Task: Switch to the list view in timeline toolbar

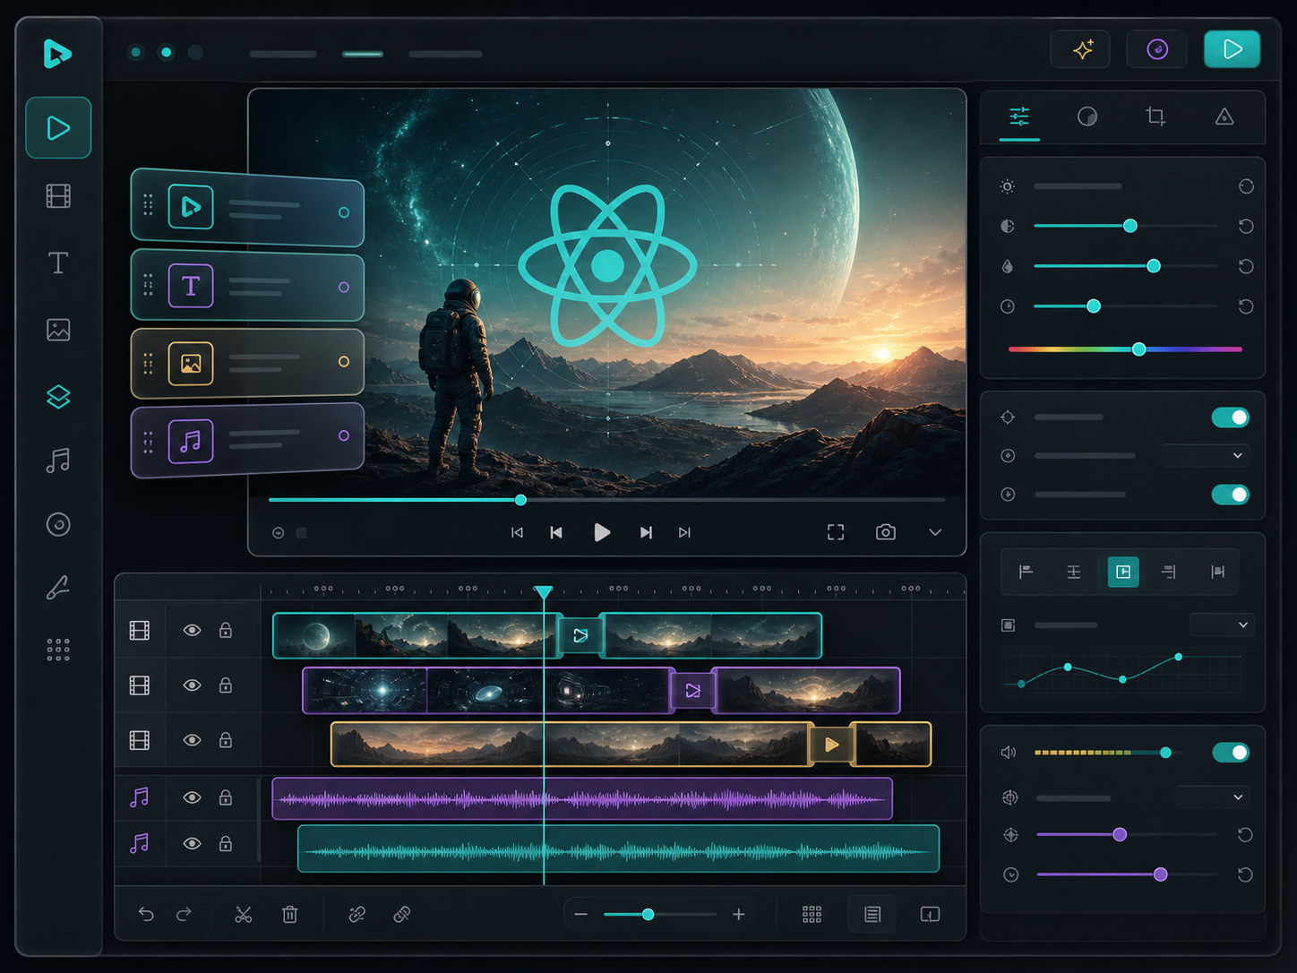Action: point(872,914)
